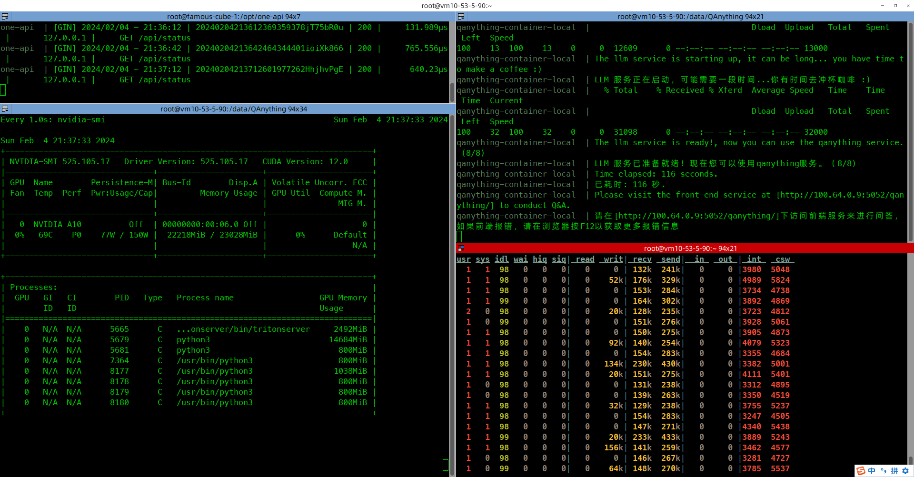Click the '156k' writ value in dstat
Viewport: 914px width, 477px height.
coord(614,448)
